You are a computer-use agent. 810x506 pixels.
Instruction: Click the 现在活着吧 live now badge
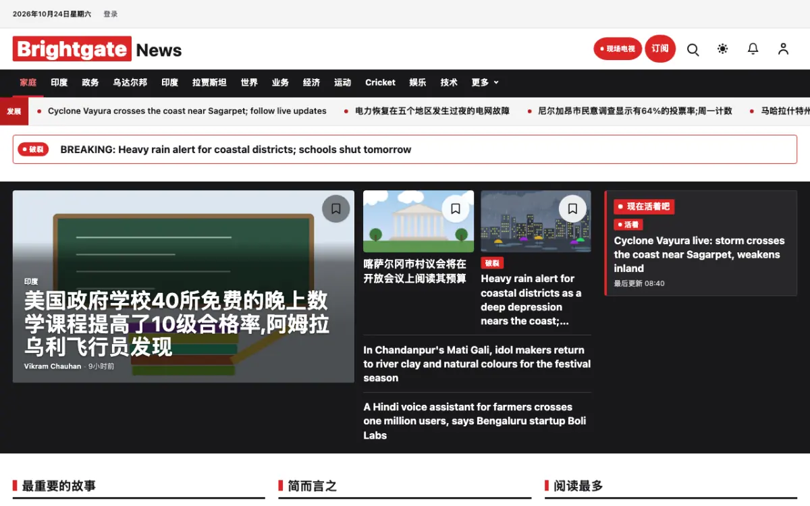point(644,206)
